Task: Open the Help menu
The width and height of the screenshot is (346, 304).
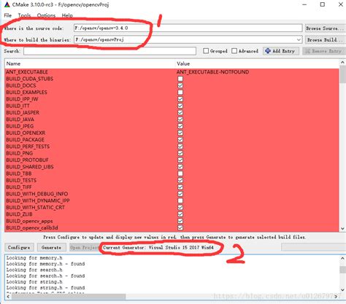Action: pyautogui.click(x=67, y=15)
